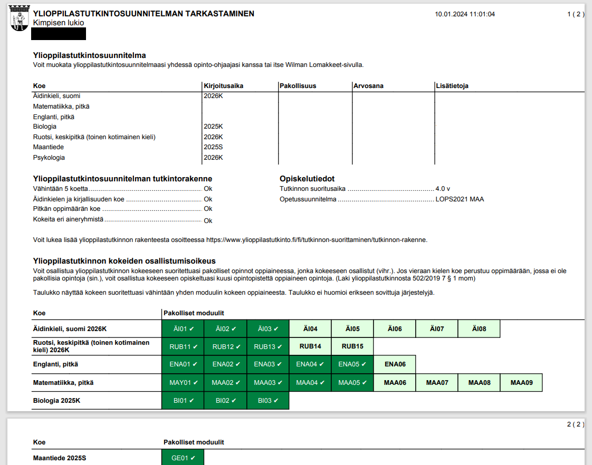Click the completed BI01 module cell
The height and width of the screenshot is (465, 592).
pos(183,401)
